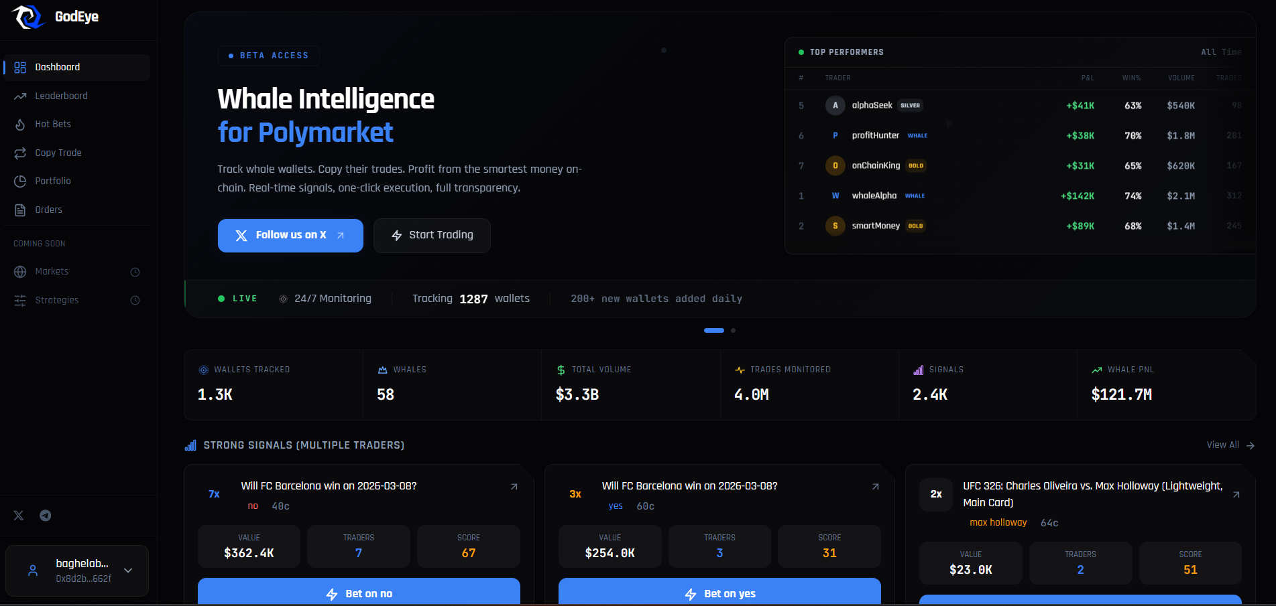Click the WIN% column header
1276x606 pixels.
[1132, 78]
